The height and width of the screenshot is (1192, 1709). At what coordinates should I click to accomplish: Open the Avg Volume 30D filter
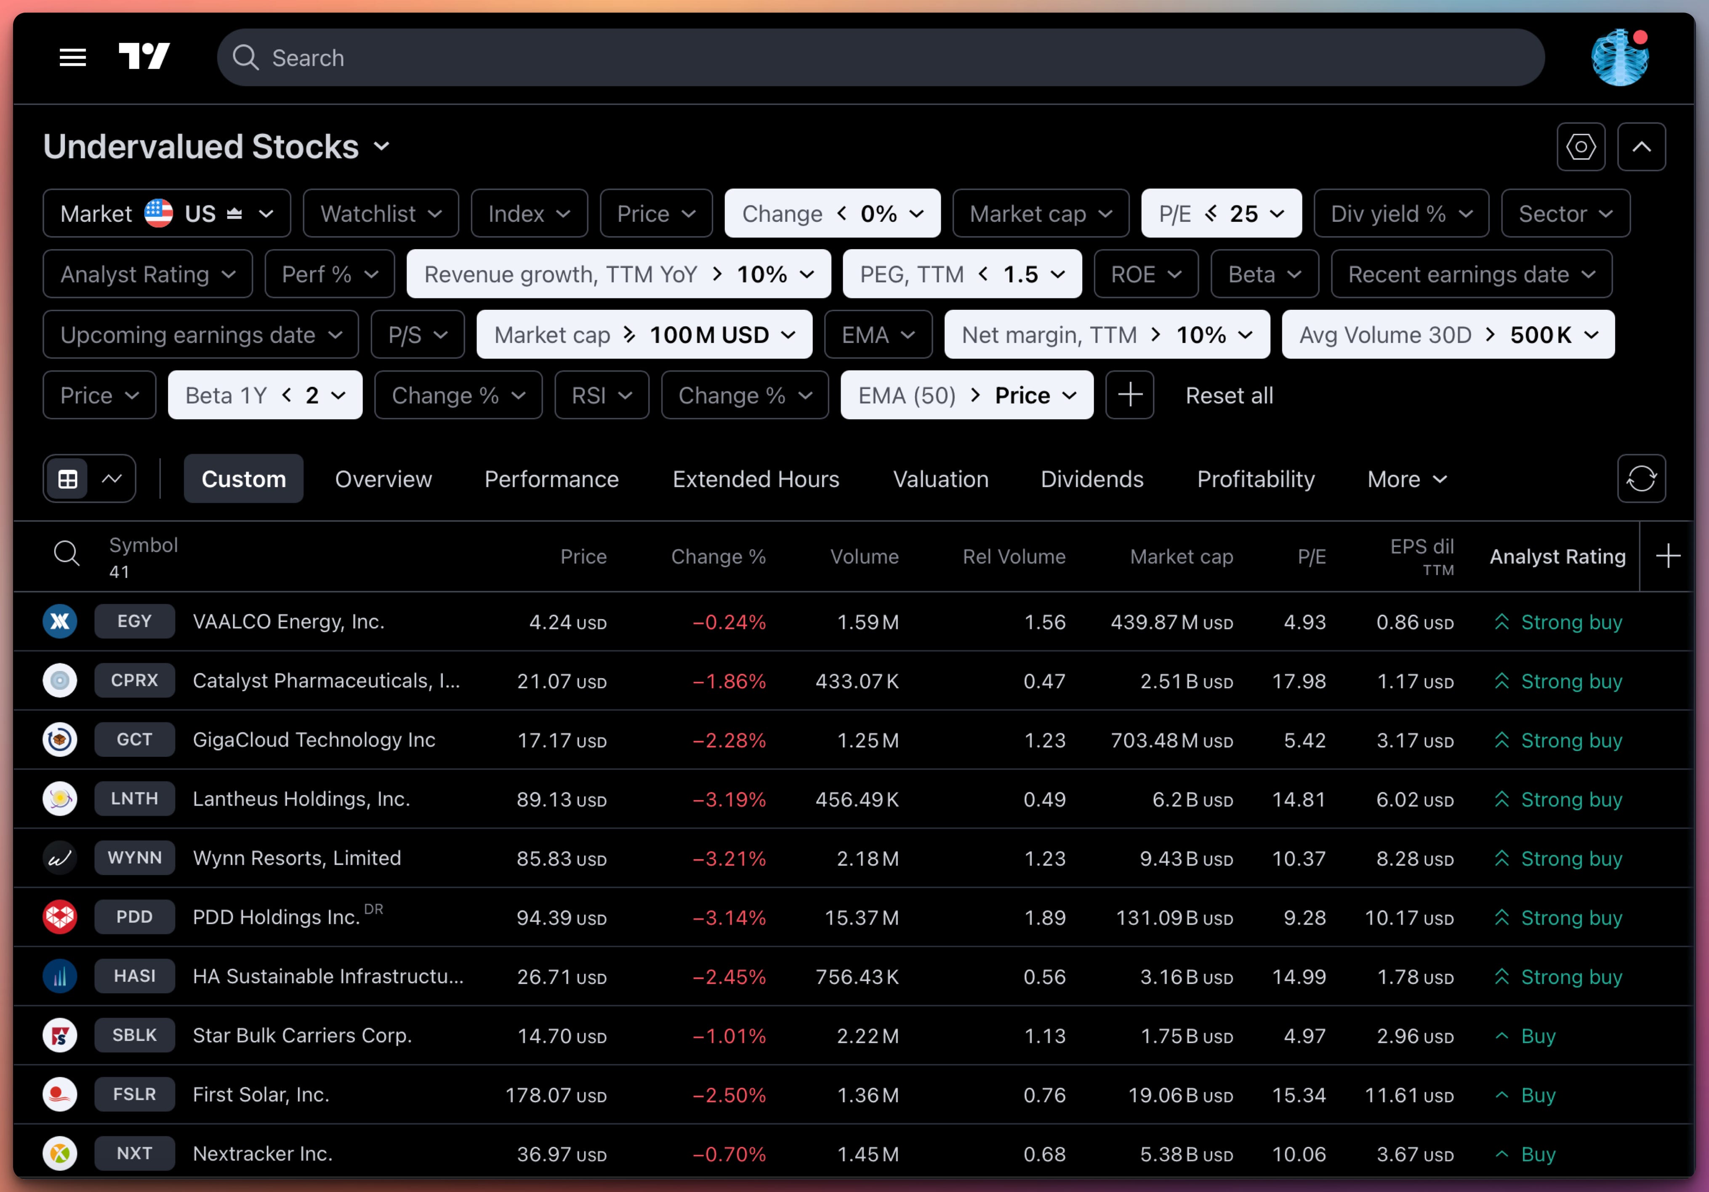pos(1448,335)
